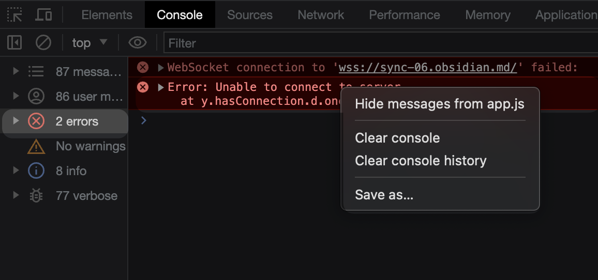Open the wss://sync-06.obsidian.md/ link
Viewport: 598px width, 280px height.
pos(428,67)
